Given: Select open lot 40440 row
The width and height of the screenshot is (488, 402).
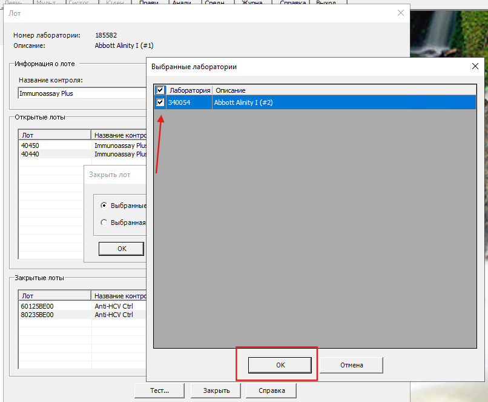Looking at the screenshot, I should [54, 154].
